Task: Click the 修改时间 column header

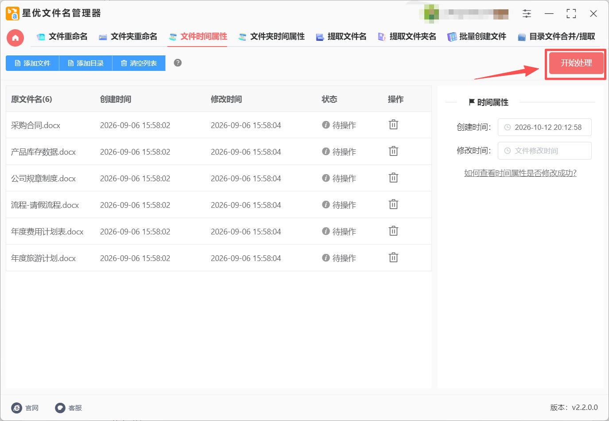Action: 226,99
